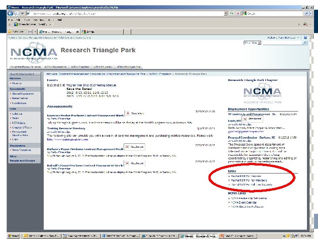
Task: Open the quick tabs dropdown arrow
Action: (x=35, y=32)
